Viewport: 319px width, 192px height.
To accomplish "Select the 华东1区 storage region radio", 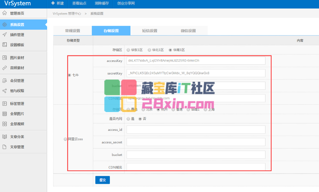I will click(128, 50).
